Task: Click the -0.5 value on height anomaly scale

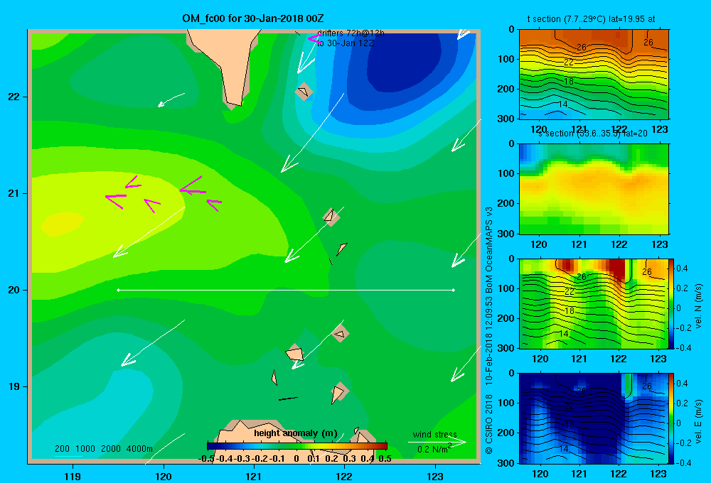Action: click(206, 459)
